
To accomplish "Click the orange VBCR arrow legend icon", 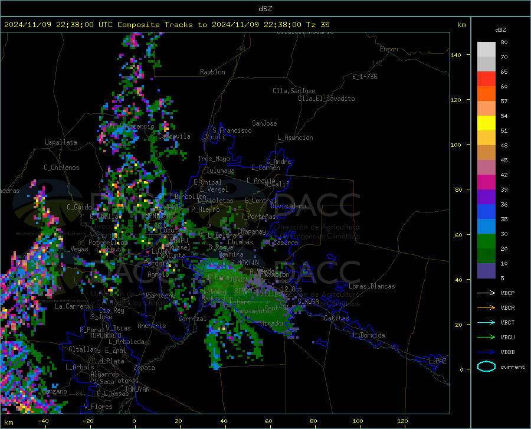I will (486, 307).
